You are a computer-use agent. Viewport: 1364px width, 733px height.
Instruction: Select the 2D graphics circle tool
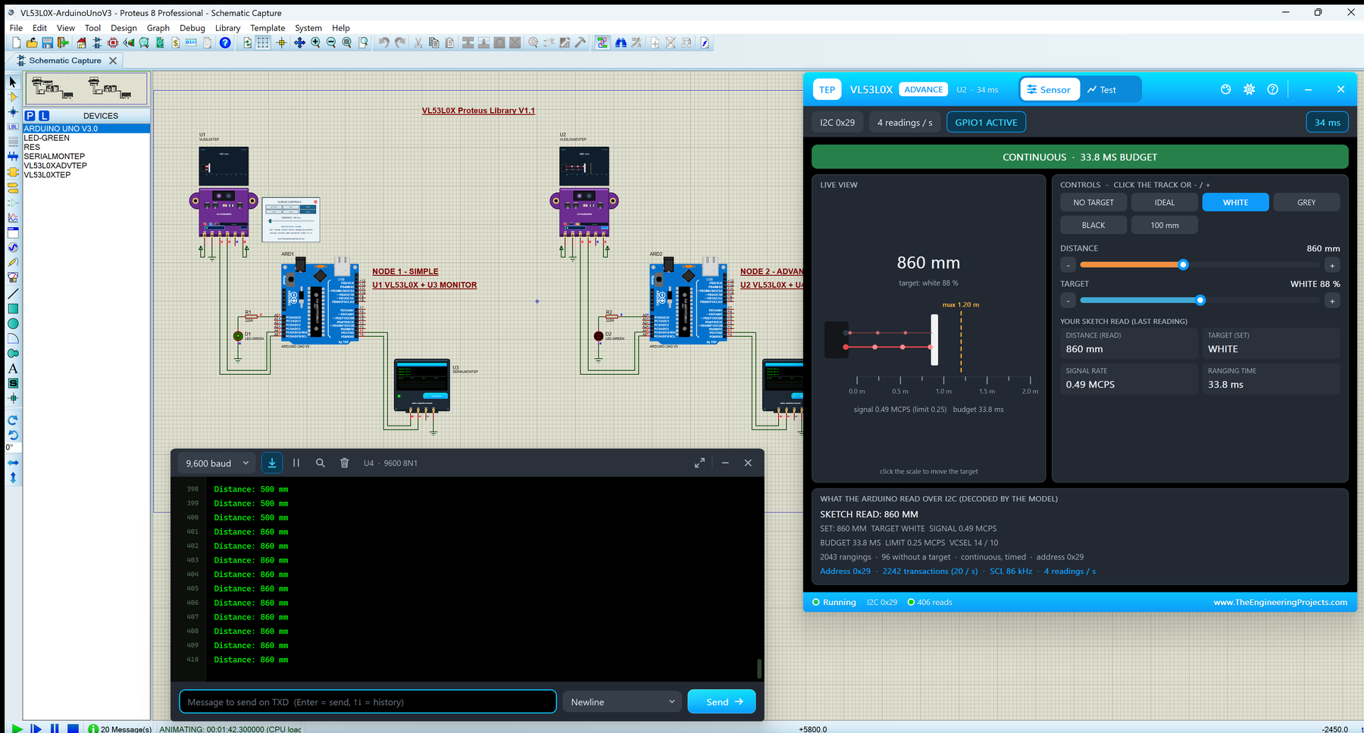[x=13, y=324]
